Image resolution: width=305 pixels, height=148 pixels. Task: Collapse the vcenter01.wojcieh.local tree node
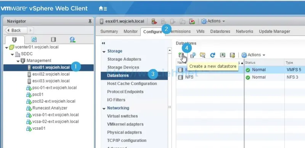point(6,48)
